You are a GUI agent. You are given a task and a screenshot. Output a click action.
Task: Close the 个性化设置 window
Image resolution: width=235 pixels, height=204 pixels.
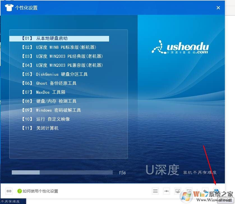(218, 8)
